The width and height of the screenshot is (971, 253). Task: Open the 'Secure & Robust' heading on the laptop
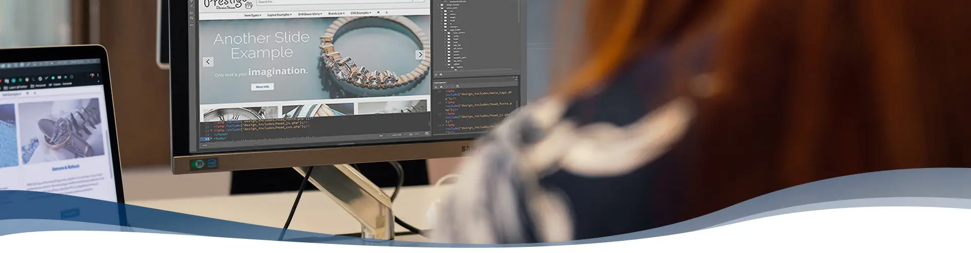(65, 167)
